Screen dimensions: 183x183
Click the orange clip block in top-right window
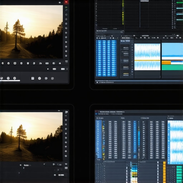[166, 63]
